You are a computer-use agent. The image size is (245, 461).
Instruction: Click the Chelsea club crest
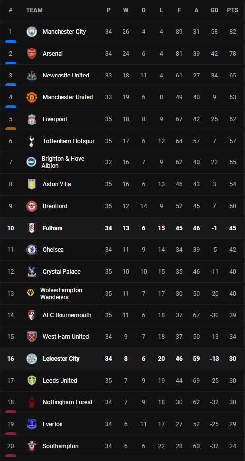point(31,249)
